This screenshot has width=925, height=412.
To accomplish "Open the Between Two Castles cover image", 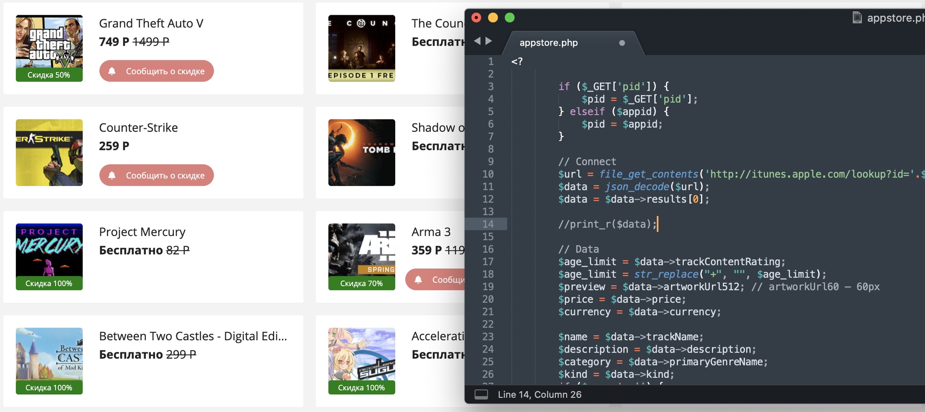I will tap(49, 361).
